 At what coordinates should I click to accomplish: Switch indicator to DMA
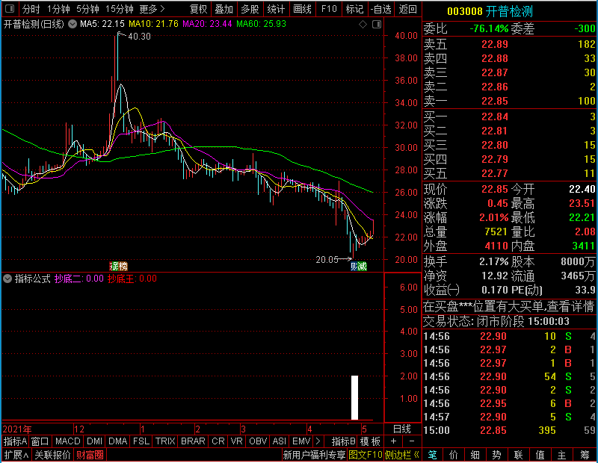pyautogui.click(x=118, y=441)
